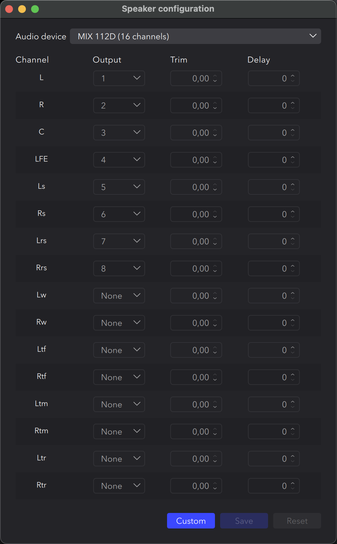Step down the Delay of channel Ltm
The image size is (337, 544).
tap(293, 407)
